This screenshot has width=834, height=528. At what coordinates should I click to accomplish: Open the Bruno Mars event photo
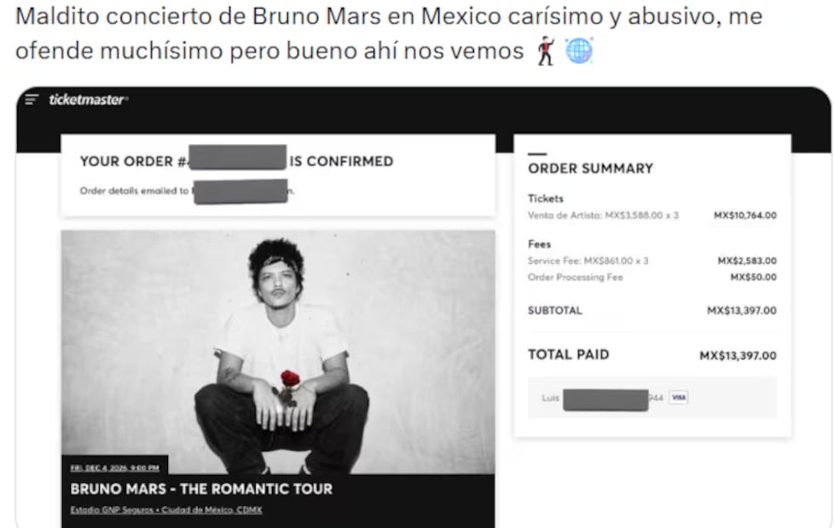[278, 353]
